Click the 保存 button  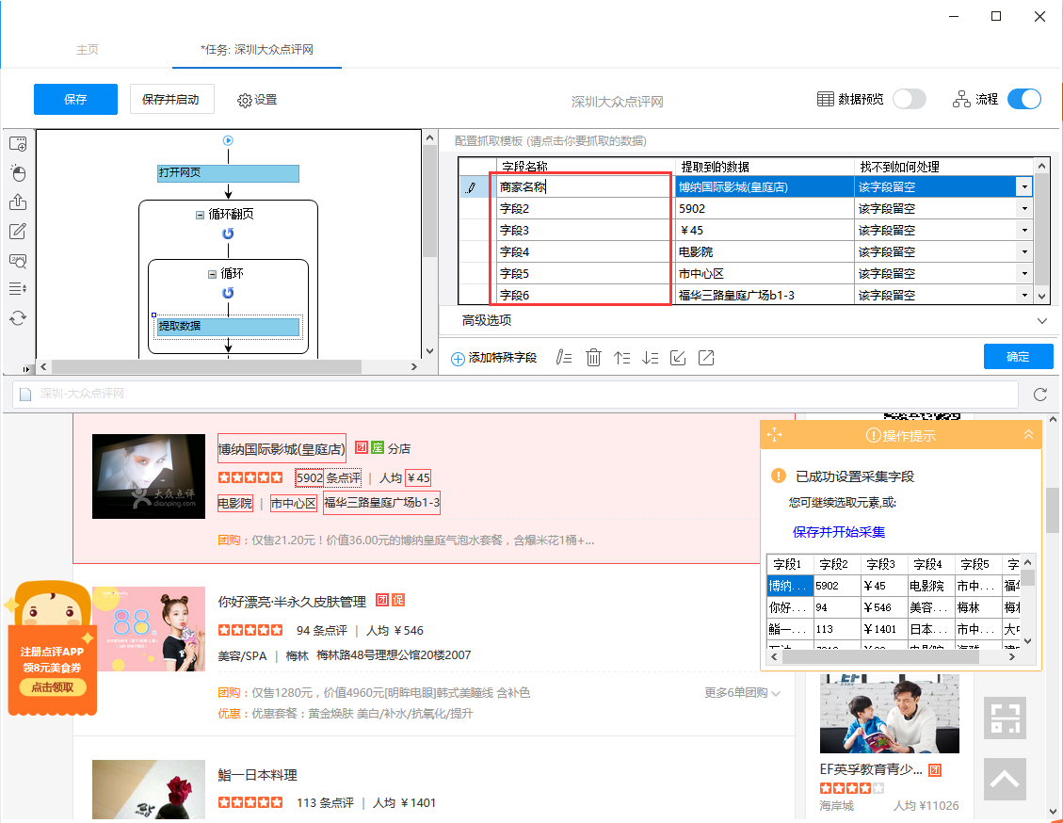tap(75, 99)
